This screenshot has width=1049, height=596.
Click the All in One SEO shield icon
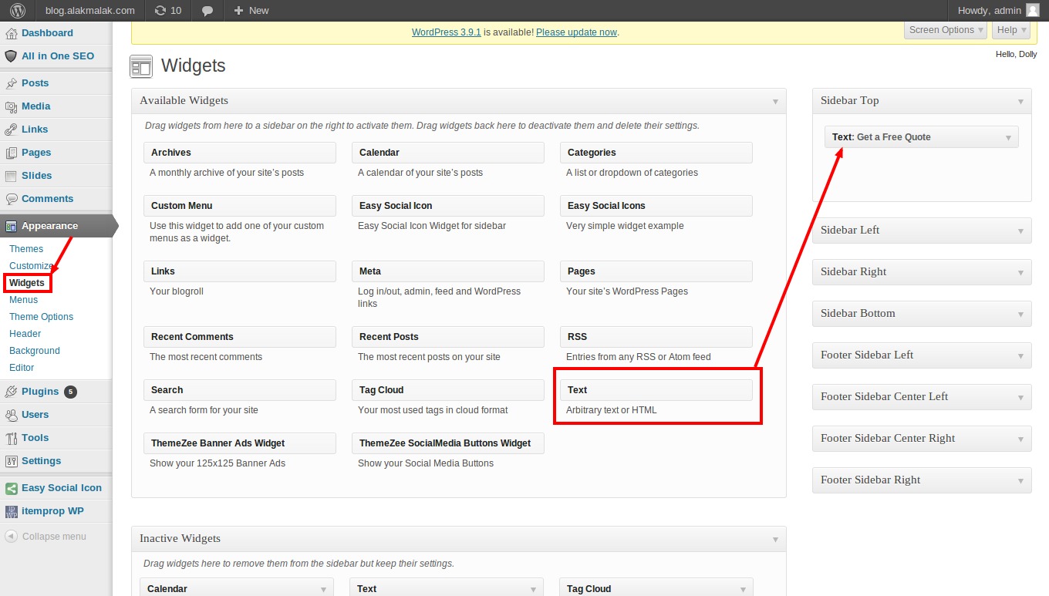tap(11, 56)
